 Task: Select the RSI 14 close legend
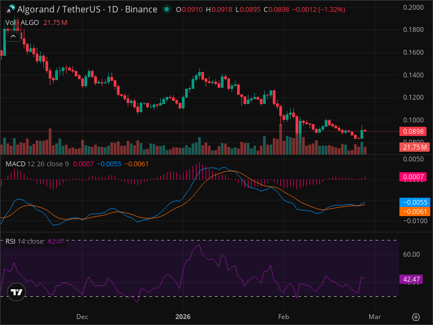click(24, 241)
